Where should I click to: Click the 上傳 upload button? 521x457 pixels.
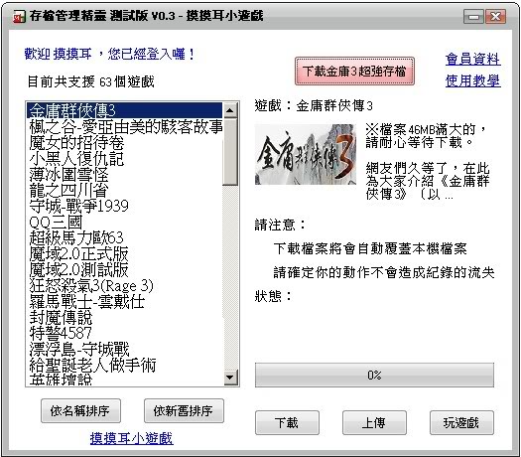374,423
